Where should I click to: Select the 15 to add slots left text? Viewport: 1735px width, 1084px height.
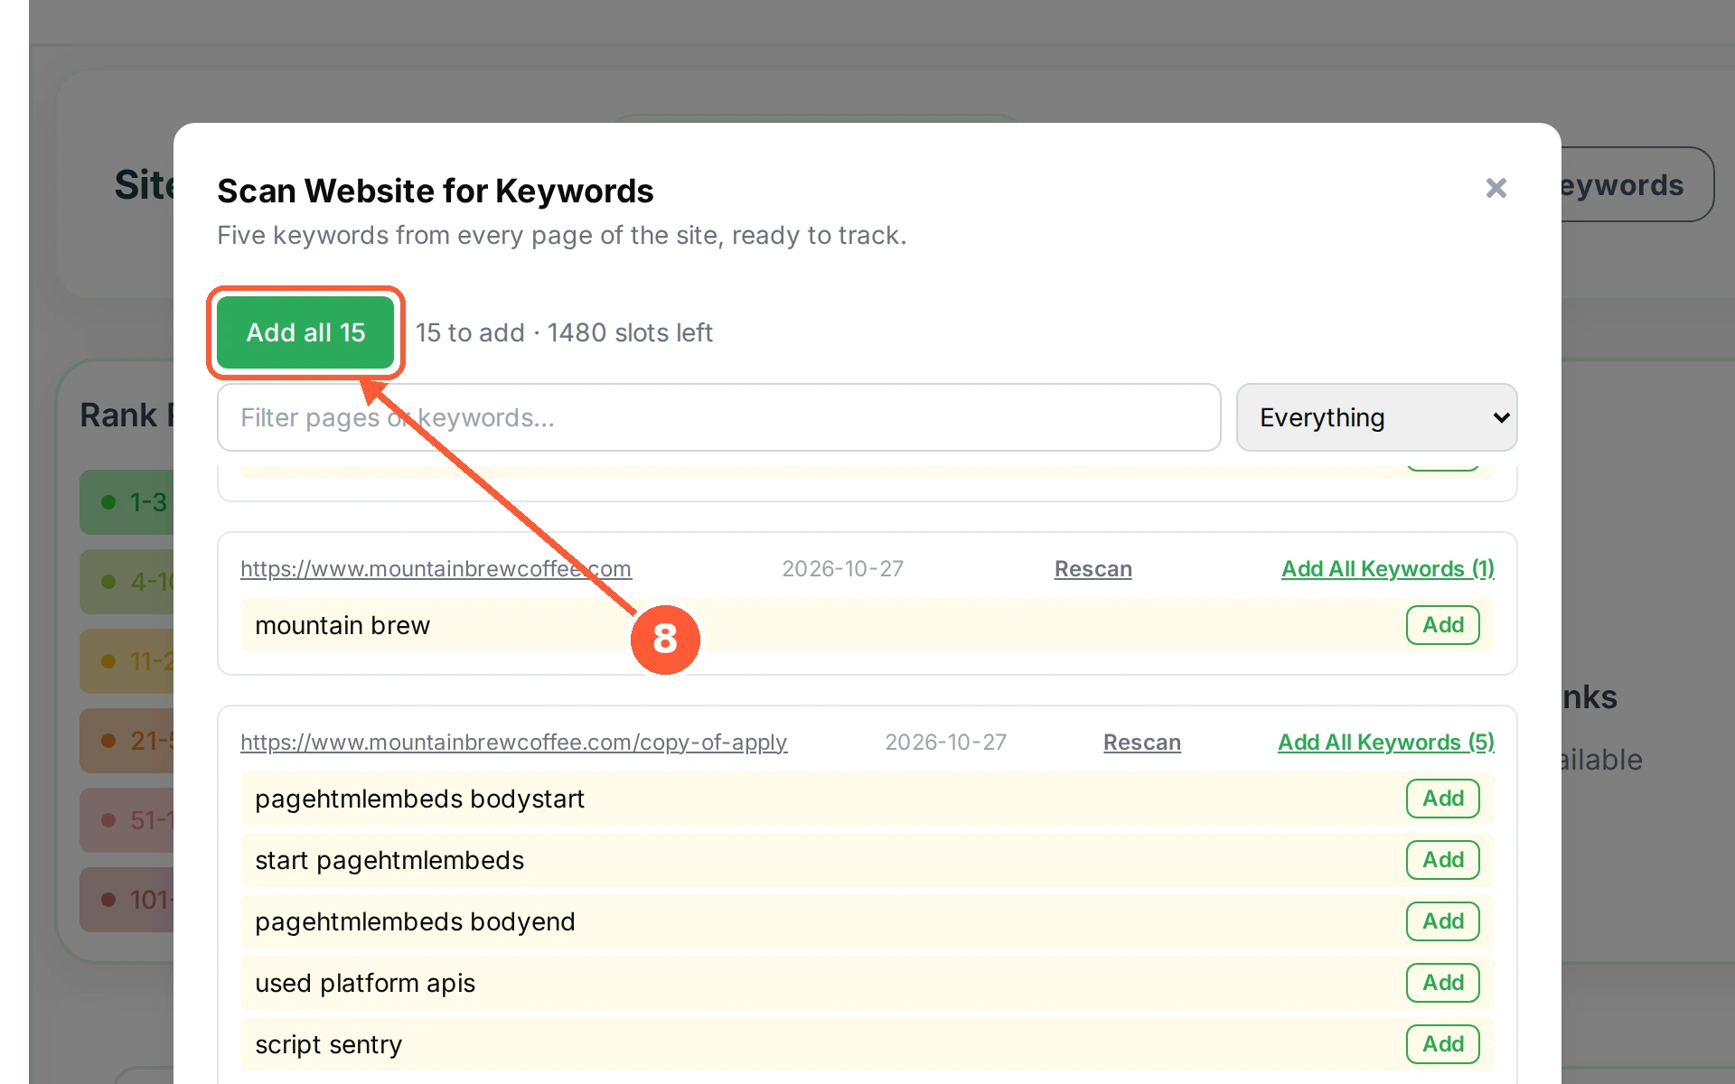(564, 332)
